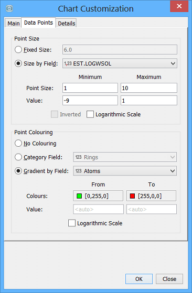Click the integer type icon beside Rings
The height and width of the screenshot is (293, 192).
point(78,157)
